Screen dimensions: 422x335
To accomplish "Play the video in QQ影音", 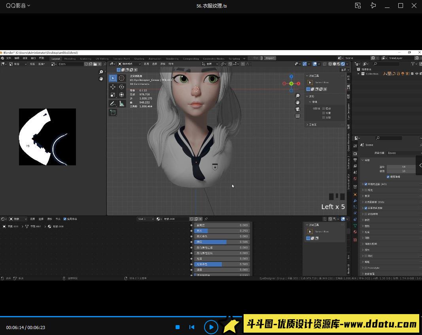I will coord(211,327).
